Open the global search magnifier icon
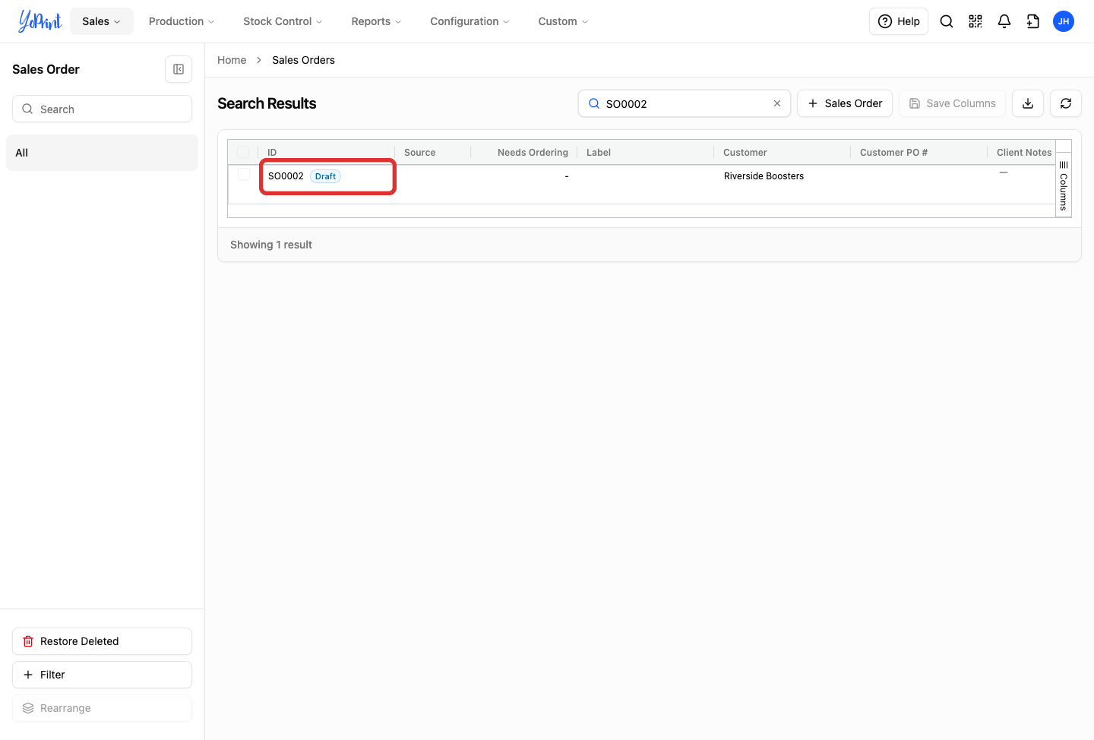This screenshot has height=740, width=1094. [947, 21]
